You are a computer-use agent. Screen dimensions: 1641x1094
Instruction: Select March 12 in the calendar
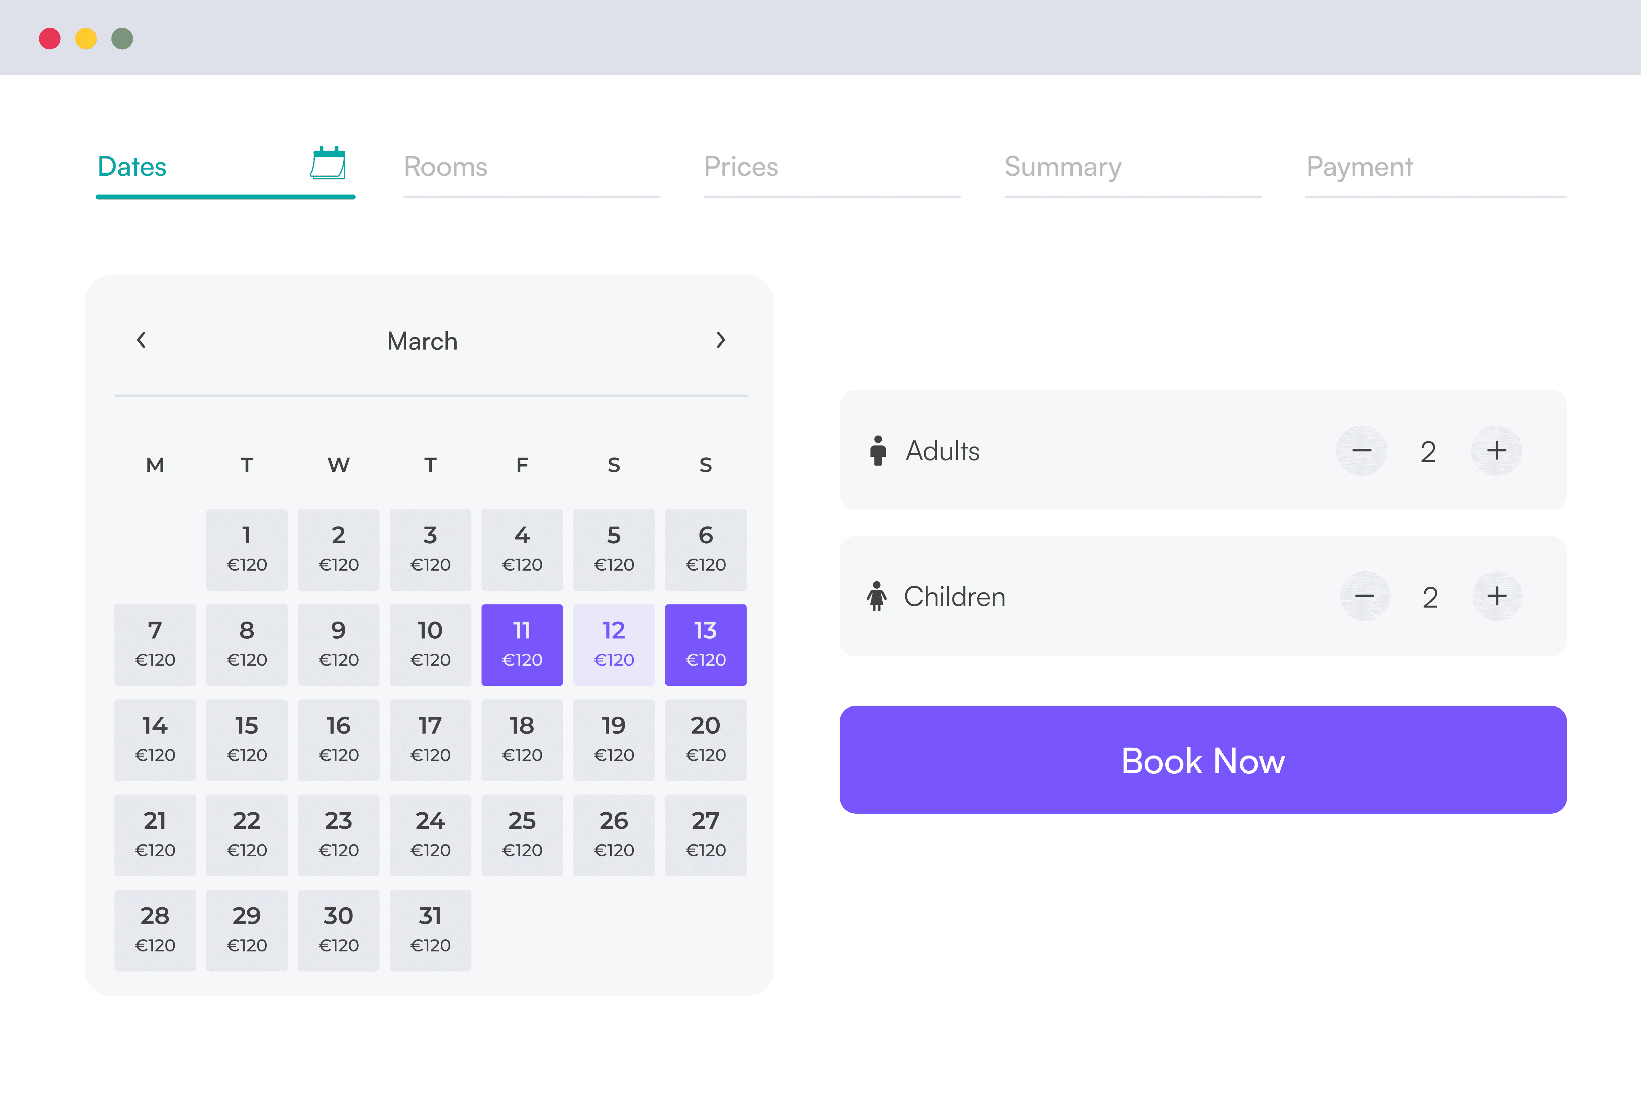click(x=614, y=644)
